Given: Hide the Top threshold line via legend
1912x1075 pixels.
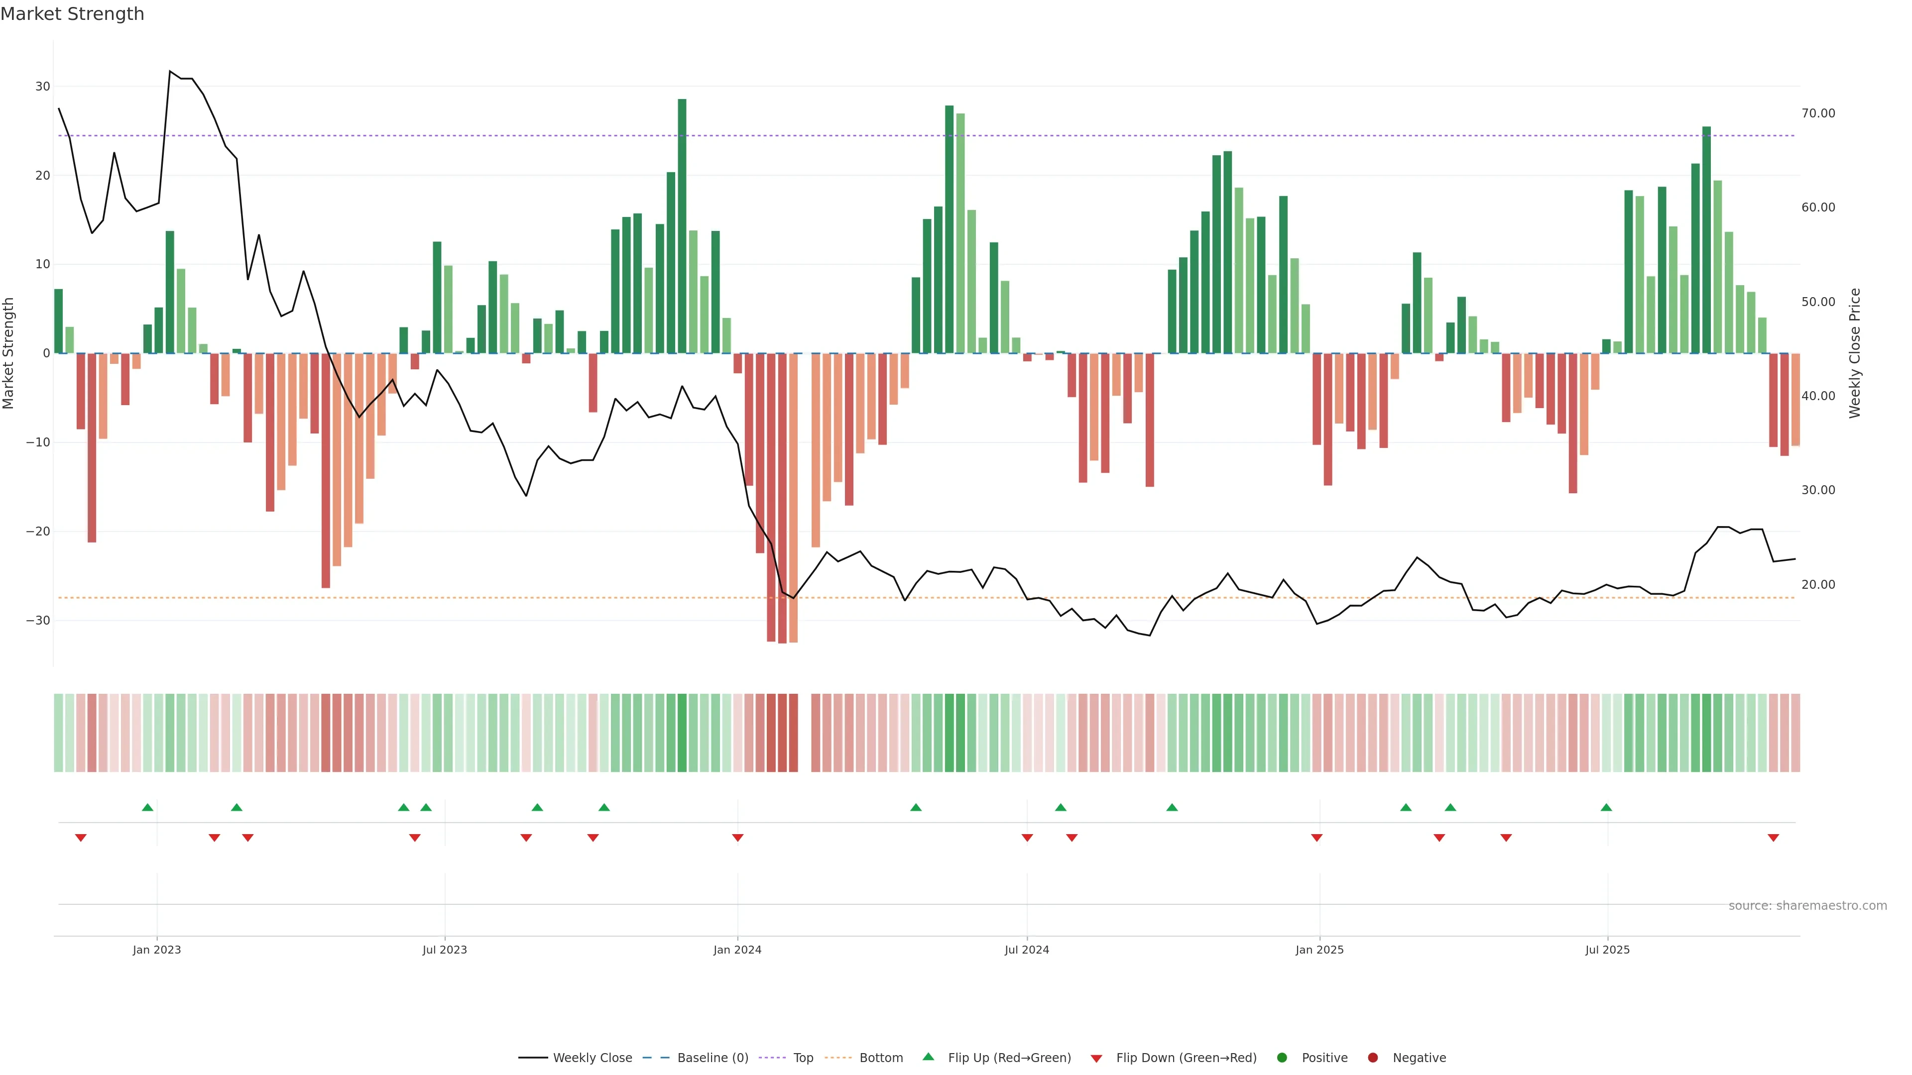Looking at the screenshot, I should pos(802,1057).
